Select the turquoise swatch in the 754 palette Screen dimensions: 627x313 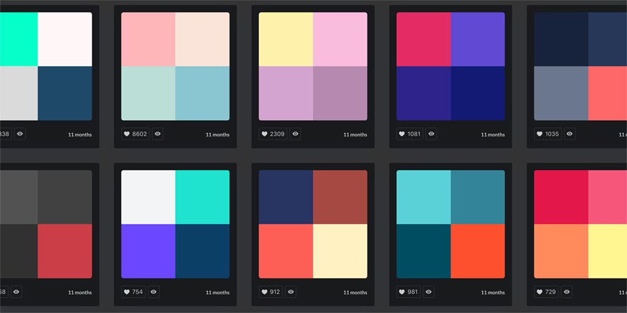click(203, 197)
